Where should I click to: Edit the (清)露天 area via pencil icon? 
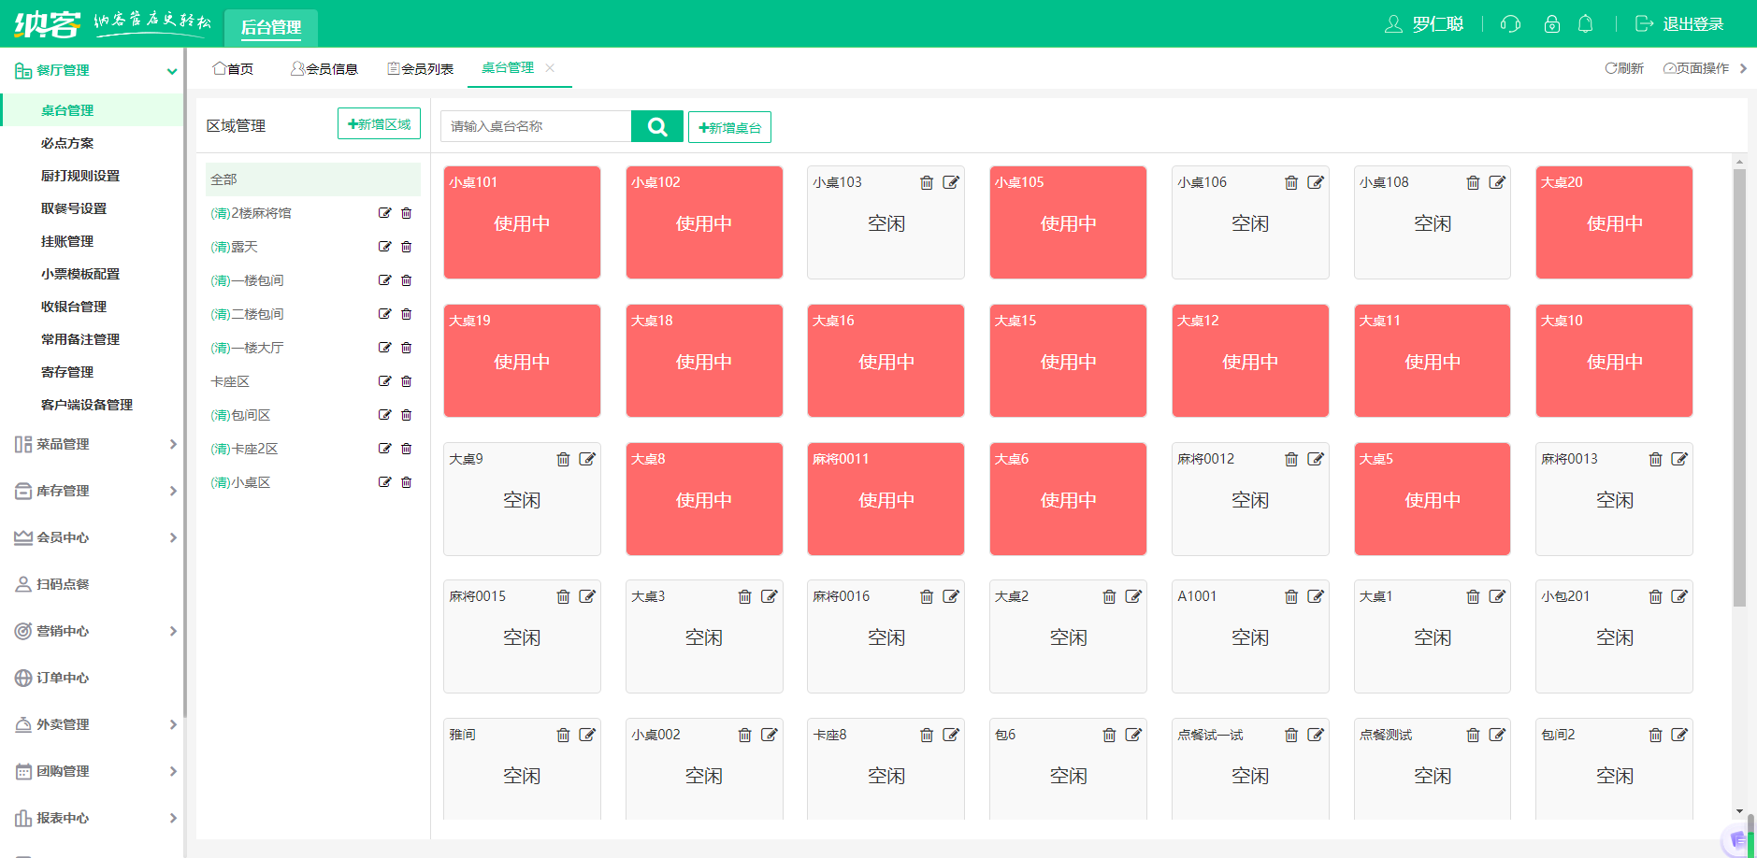click(384, 246)
